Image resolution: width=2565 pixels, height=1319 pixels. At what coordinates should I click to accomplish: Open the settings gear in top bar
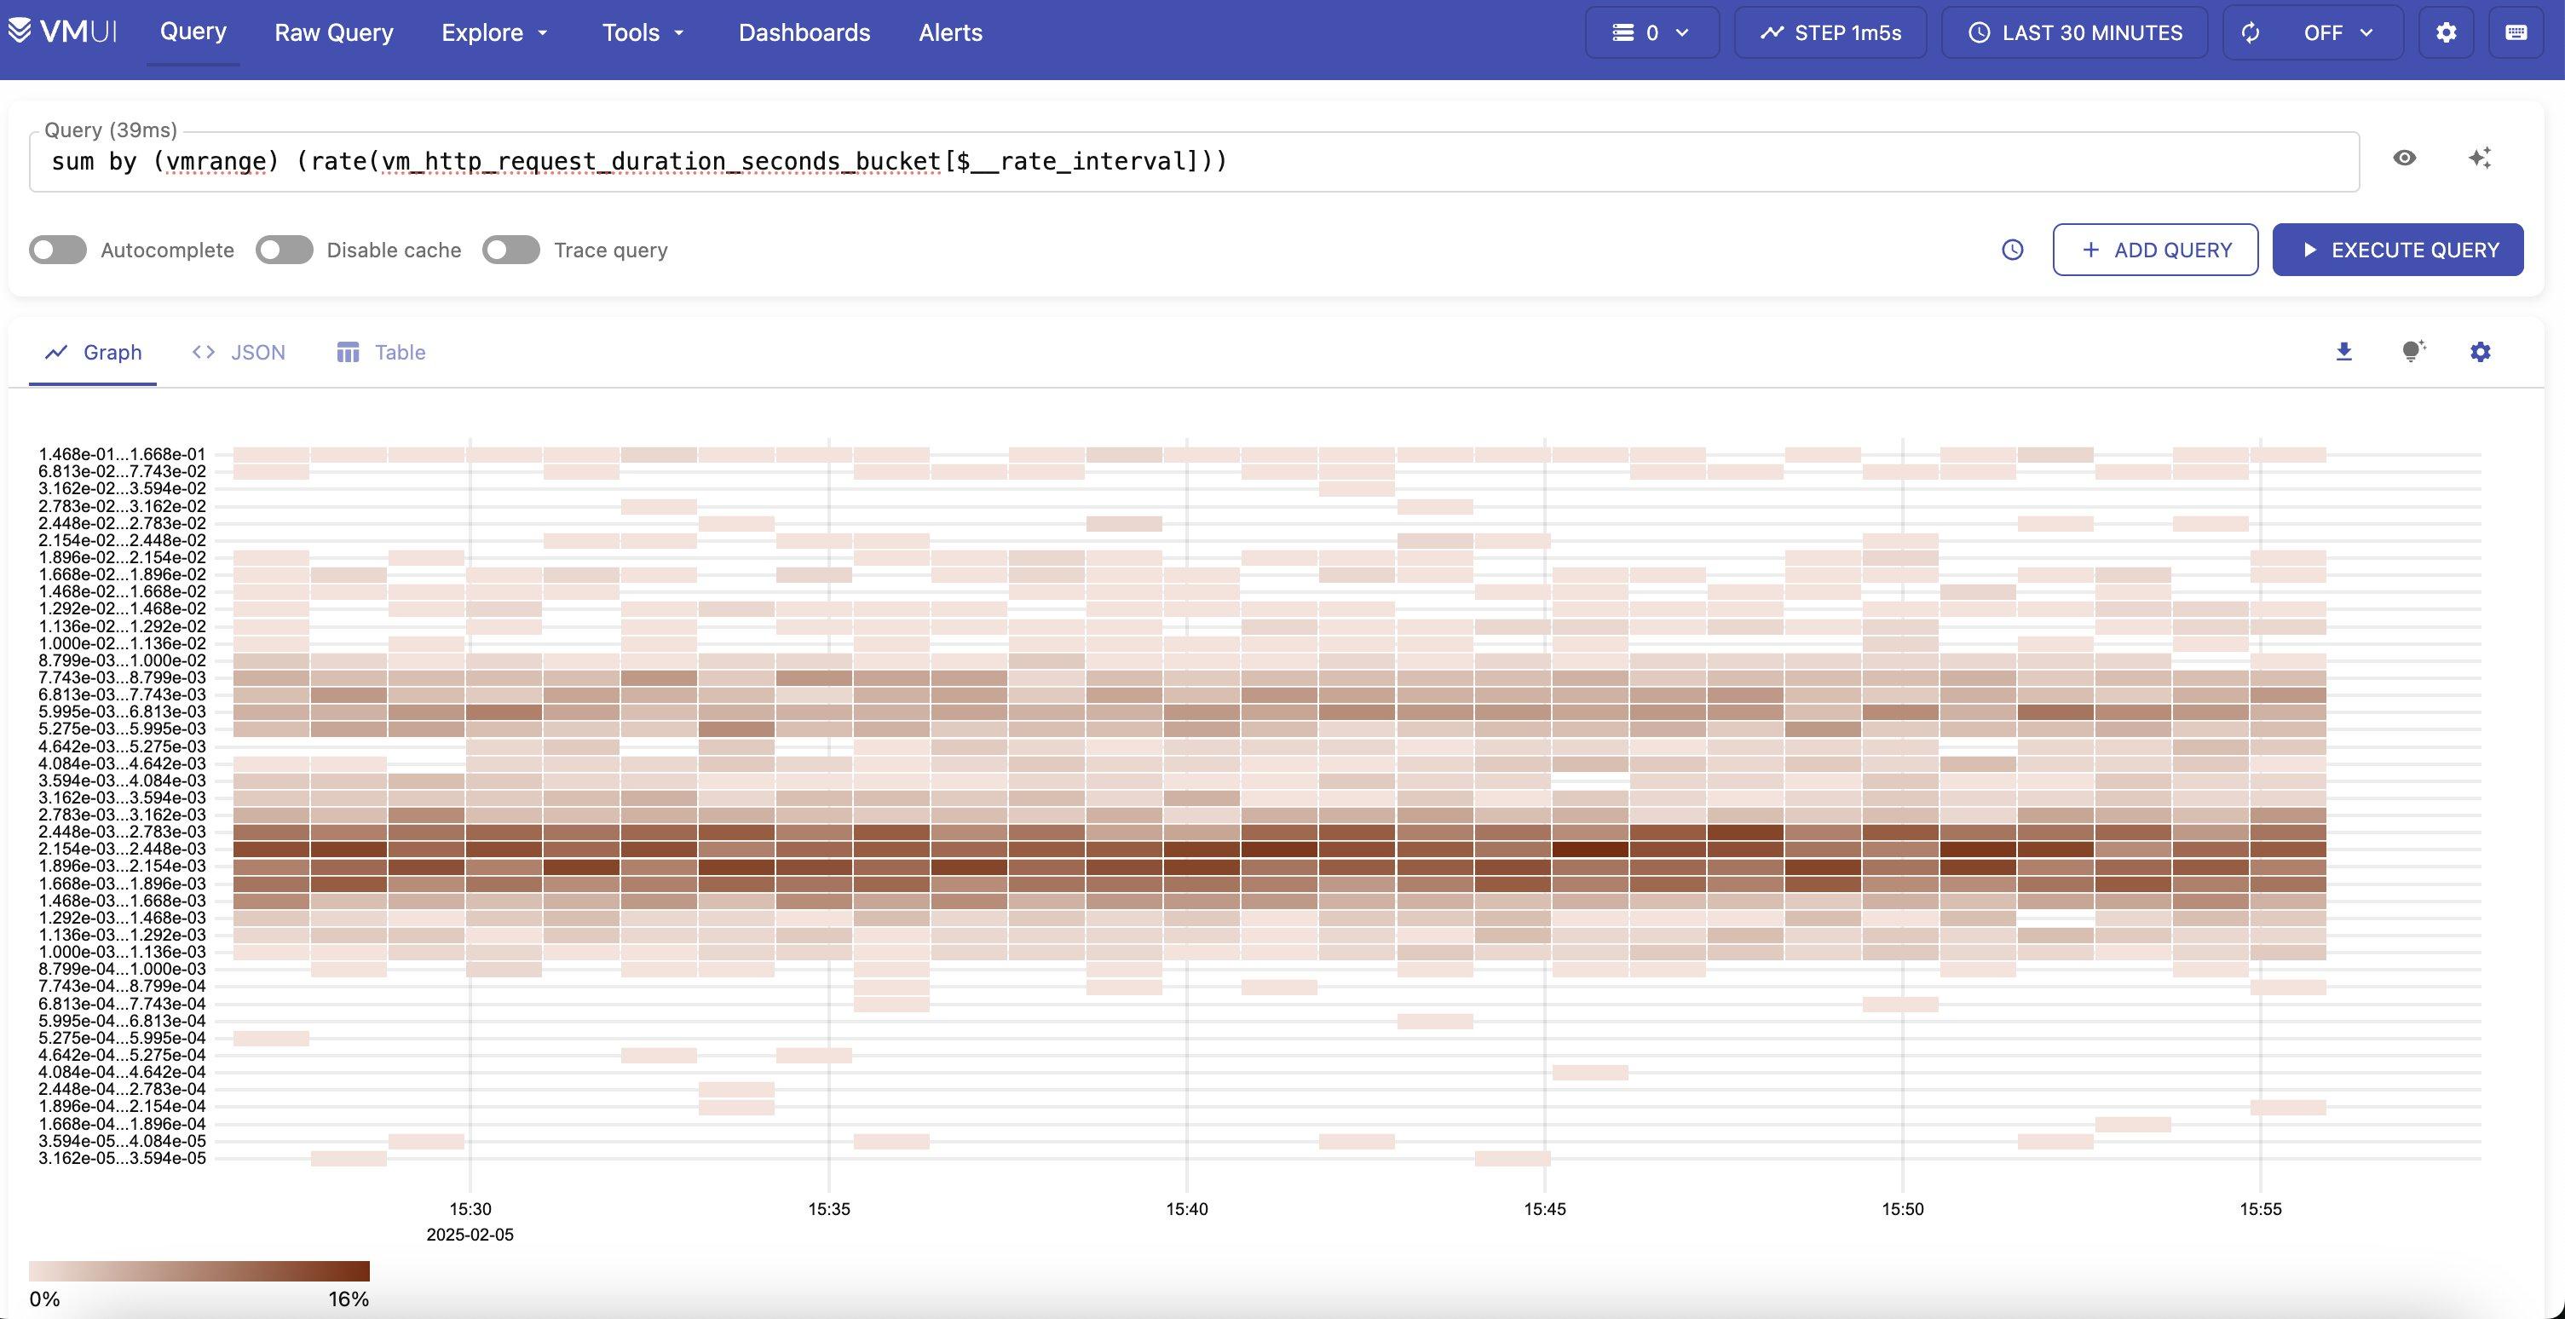point(2446,33)
